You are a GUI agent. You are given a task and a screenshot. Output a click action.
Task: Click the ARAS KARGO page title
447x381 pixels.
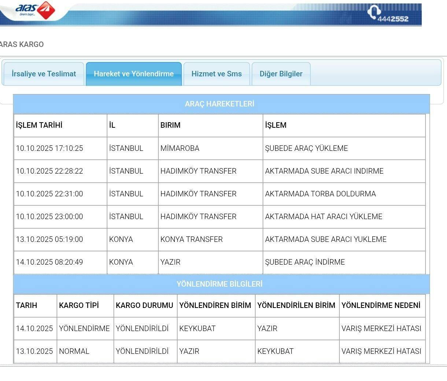click(x=22, y=44)
